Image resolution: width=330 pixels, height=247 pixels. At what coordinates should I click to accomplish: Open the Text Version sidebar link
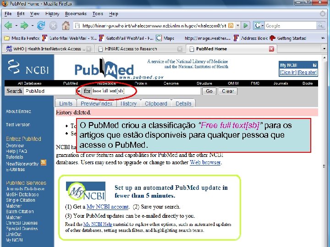18,125
